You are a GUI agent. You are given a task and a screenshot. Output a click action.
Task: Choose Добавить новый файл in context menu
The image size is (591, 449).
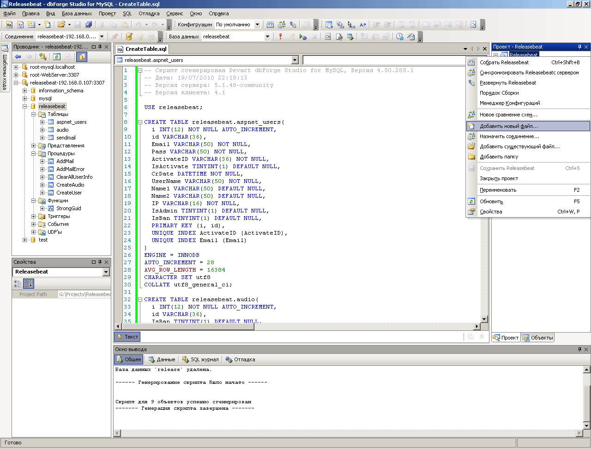(x=528, y=126)
